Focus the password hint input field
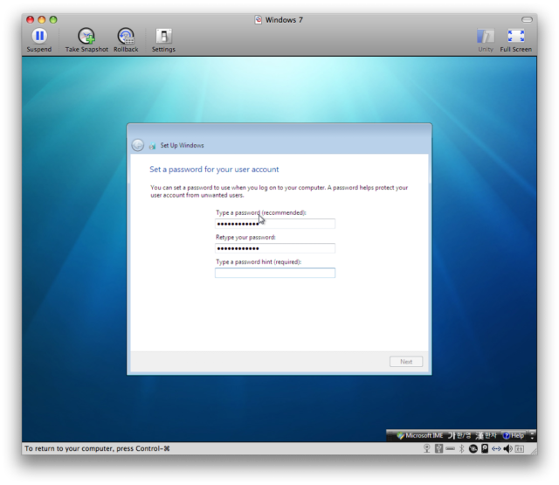This screenshot has width=559, height=485. (x=275, y=273)
